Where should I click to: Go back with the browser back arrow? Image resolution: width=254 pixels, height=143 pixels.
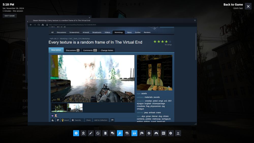(x=31, y=25)
